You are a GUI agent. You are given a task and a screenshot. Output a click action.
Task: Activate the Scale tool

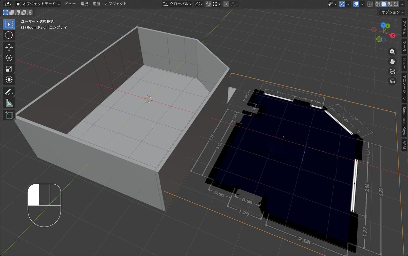point(8,69)
